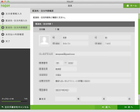This screenshot has height=112, width=140.
Task: Click the TOLOT logo
Action: coord(5,6)
